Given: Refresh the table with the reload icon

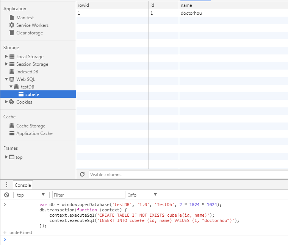Looking at the screenshot, I should (x=82, y=174).
